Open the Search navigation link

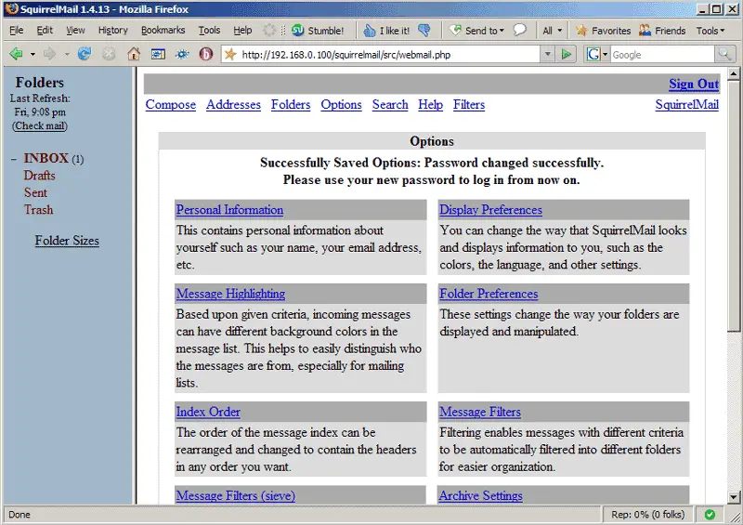click(390, 104)
